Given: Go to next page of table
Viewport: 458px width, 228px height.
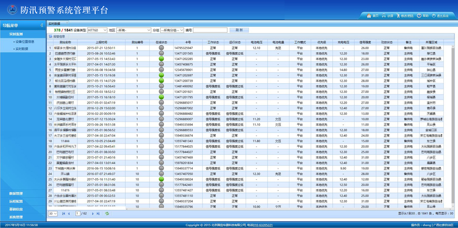Looking at the screenshot, I should click(x=93, y=214).
